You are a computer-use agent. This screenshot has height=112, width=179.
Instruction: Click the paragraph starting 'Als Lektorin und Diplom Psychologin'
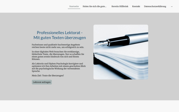[59, 67]
